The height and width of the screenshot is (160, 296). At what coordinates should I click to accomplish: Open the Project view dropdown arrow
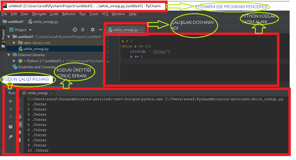tap(30, 30)
